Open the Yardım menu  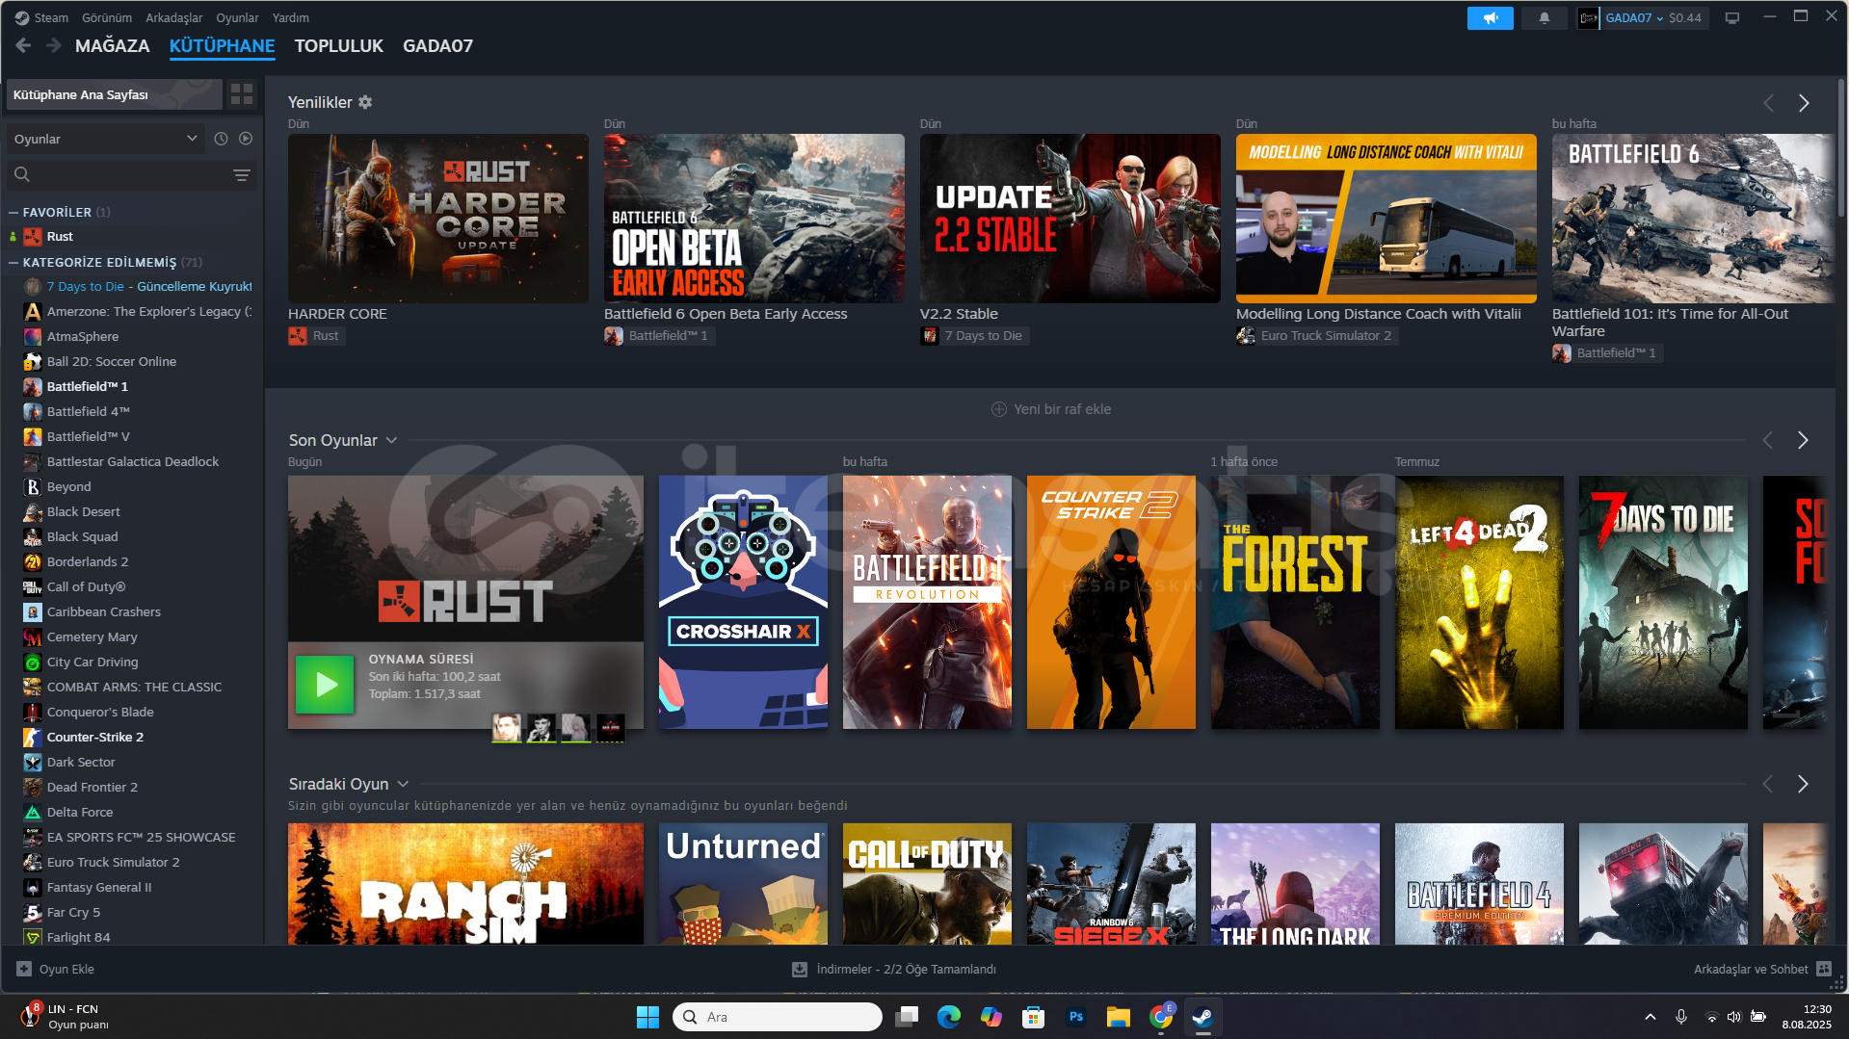290,17
